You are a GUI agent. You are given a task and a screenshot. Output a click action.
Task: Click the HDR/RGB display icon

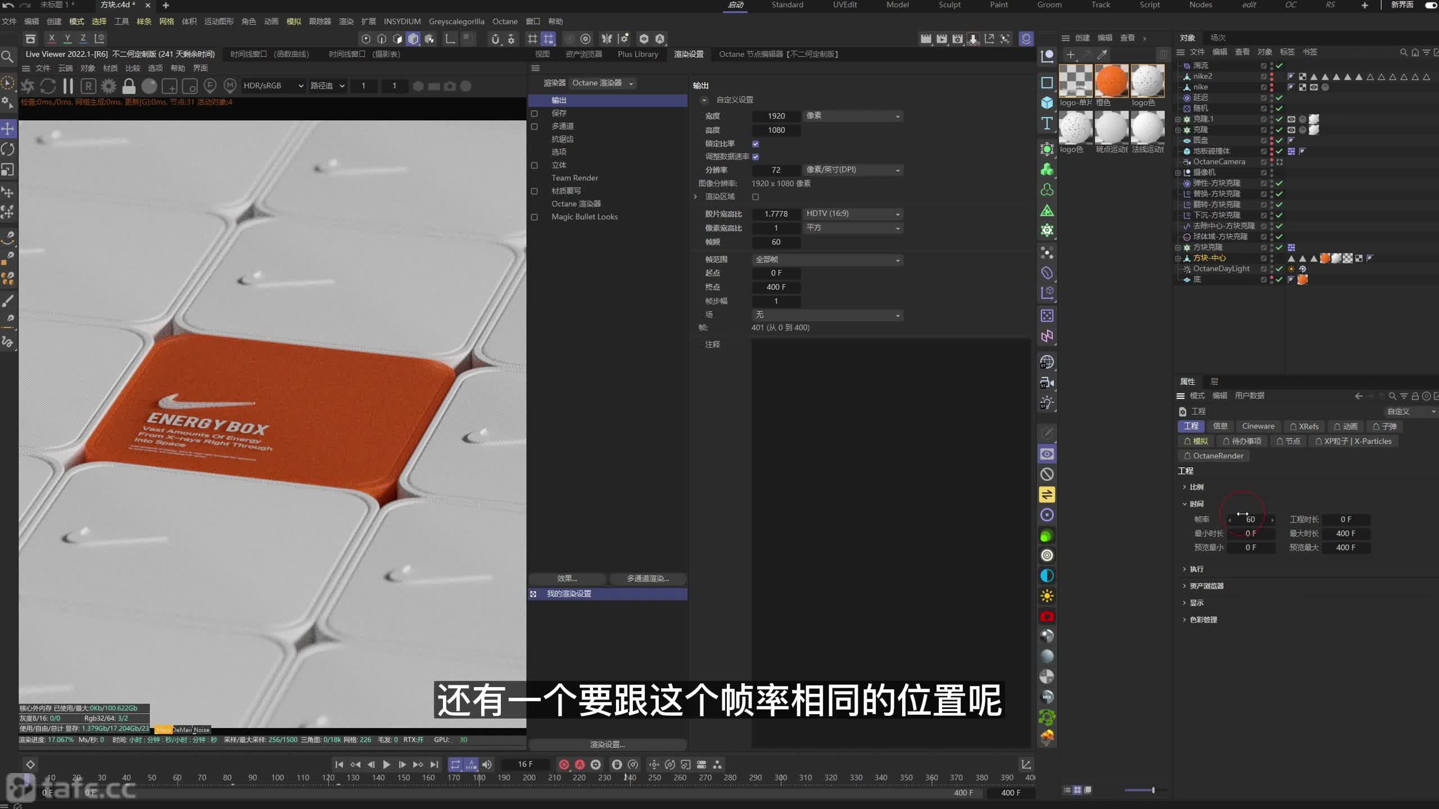pos(272,86)
